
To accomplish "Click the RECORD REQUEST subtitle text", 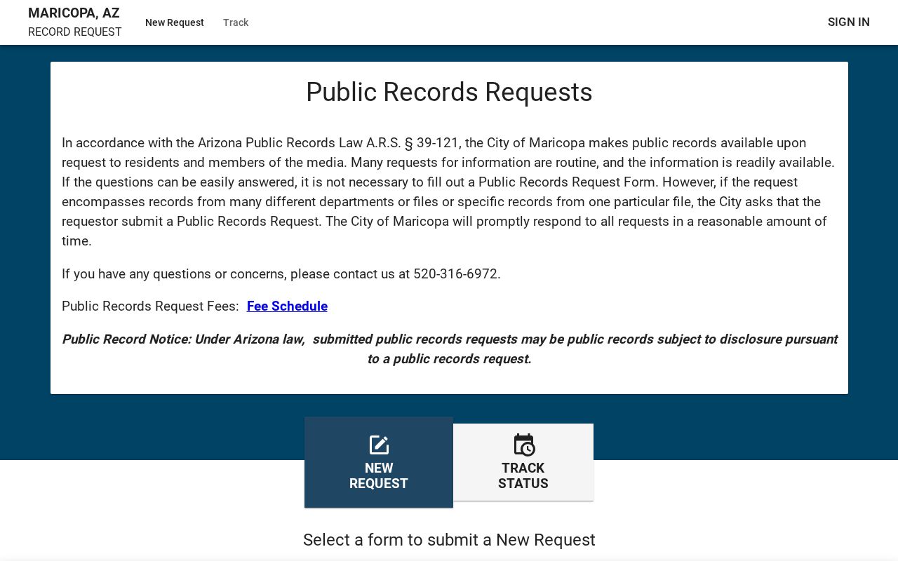I will [75, 32].
